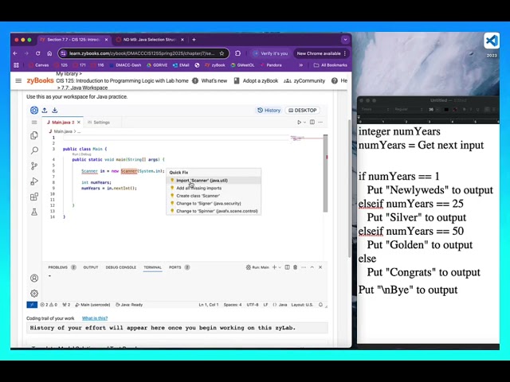Click the History button
Image resolution: width=510 pixels, height=382 pixels.
[269, 111]
